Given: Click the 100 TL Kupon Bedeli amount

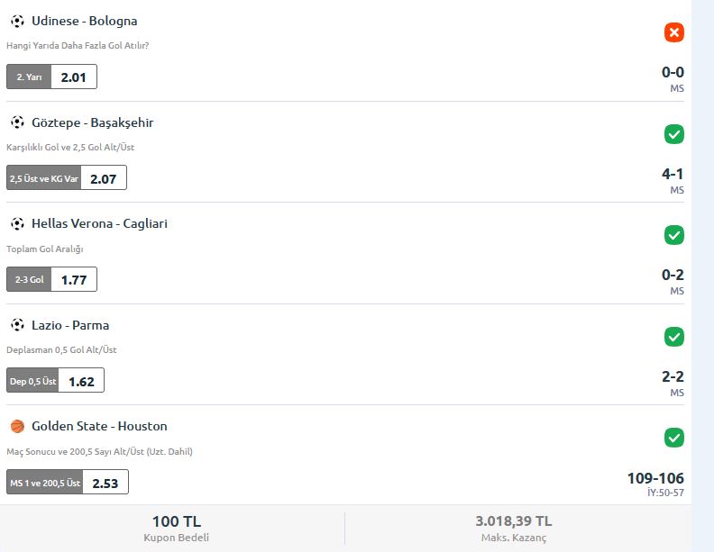Looking at the screenshot, I should tap(176, 521).
